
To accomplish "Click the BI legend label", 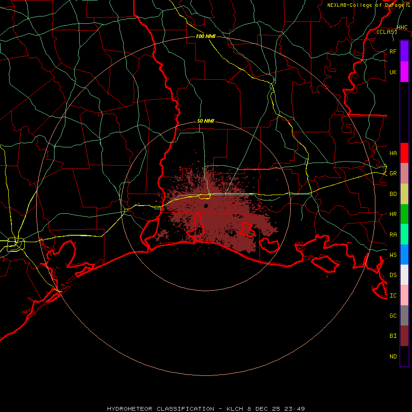I will click(393, 336).
